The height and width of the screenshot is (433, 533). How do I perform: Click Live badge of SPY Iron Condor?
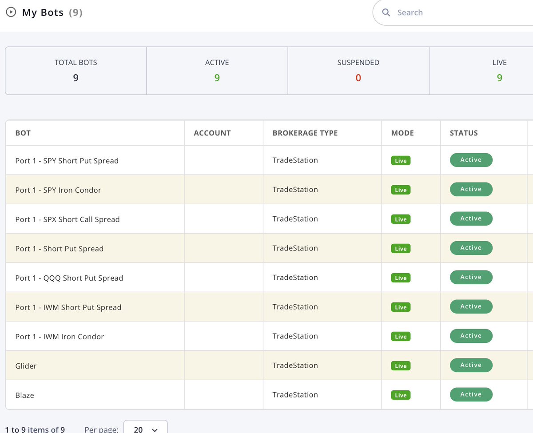point(401,190)
